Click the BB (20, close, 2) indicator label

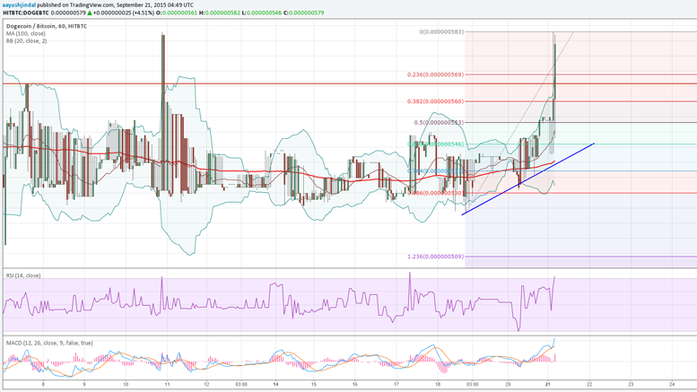tap(26, 41)
